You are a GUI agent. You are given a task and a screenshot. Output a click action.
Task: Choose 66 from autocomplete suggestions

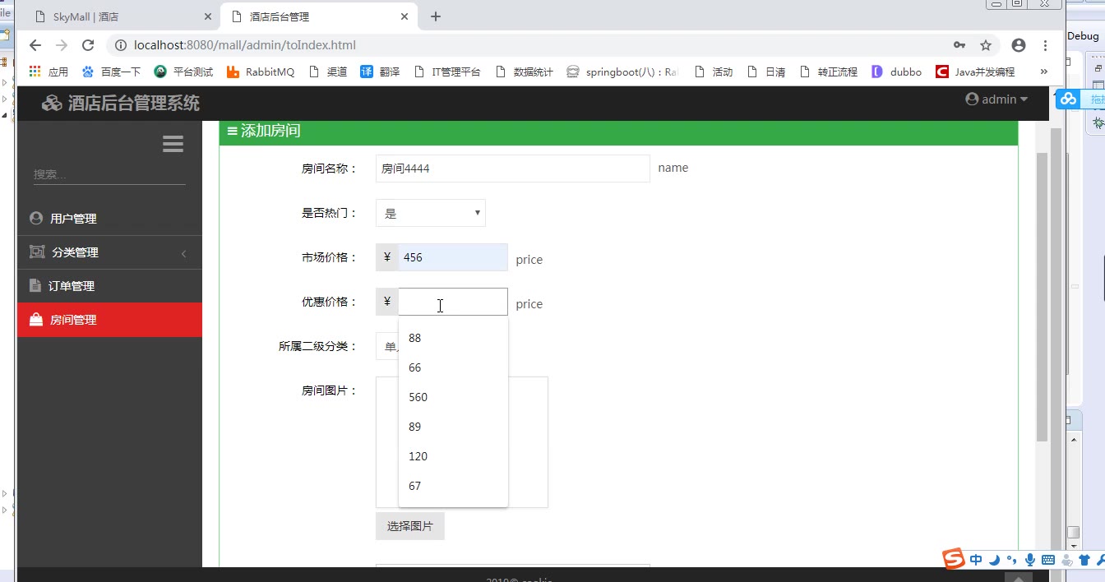[453, 367]
